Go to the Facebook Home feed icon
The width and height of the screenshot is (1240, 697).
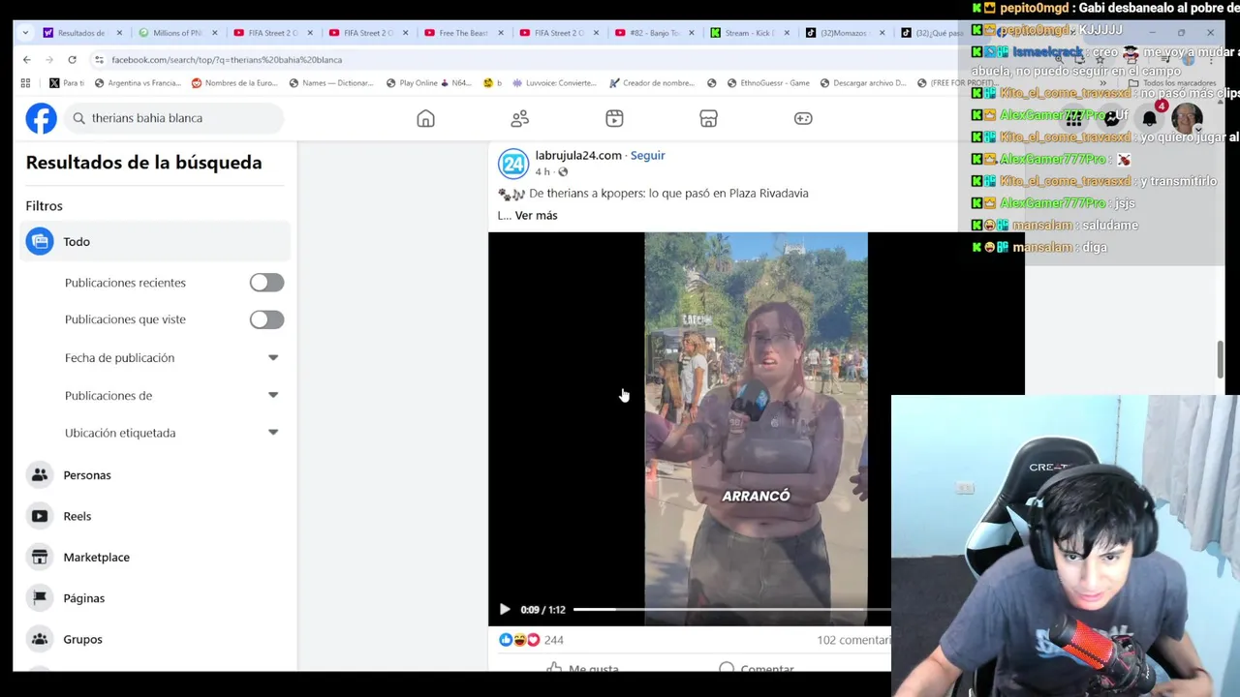(425, 118)
